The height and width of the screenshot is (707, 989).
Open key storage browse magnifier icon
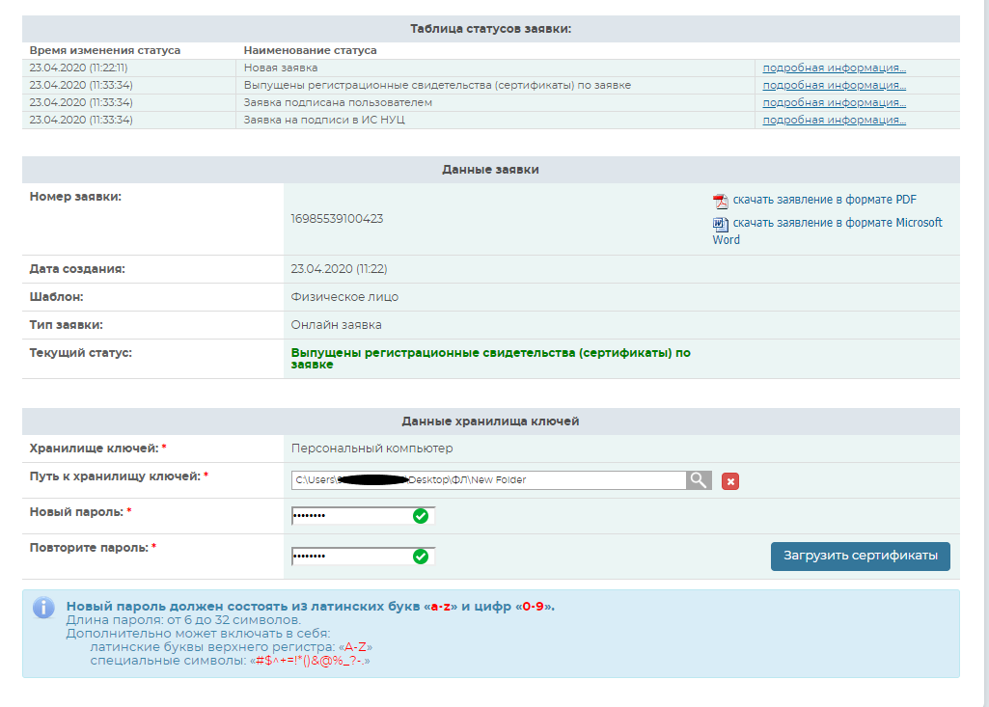[699, 480]
